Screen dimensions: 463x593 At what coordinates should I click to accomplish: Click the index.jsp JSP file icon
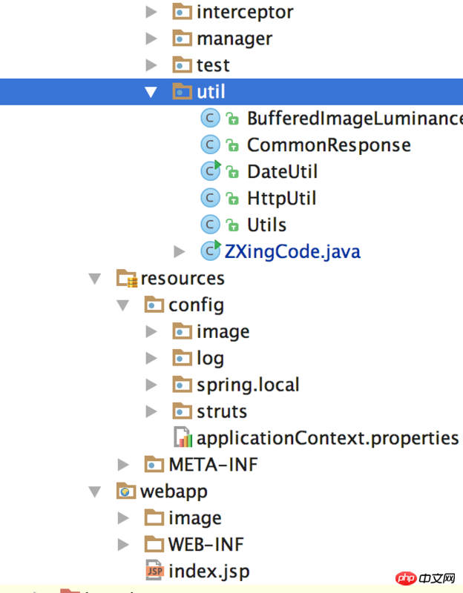point(154,572)
